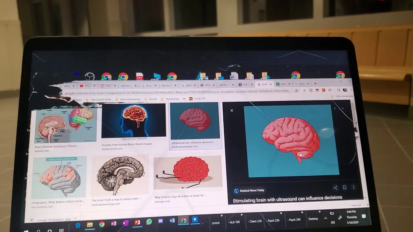This screenshot has width=413, height=232.
Task: Open 'Shadowings' bookmark folder
Action: (170, 99)
